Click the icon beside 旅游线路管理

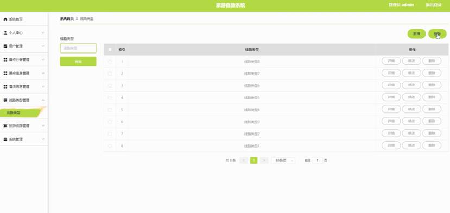click(x=5, y=125)
